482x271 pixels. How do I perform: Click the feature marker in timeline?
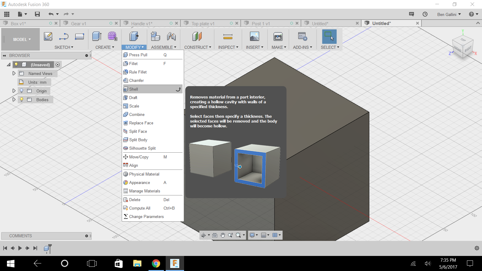[47, 248]
